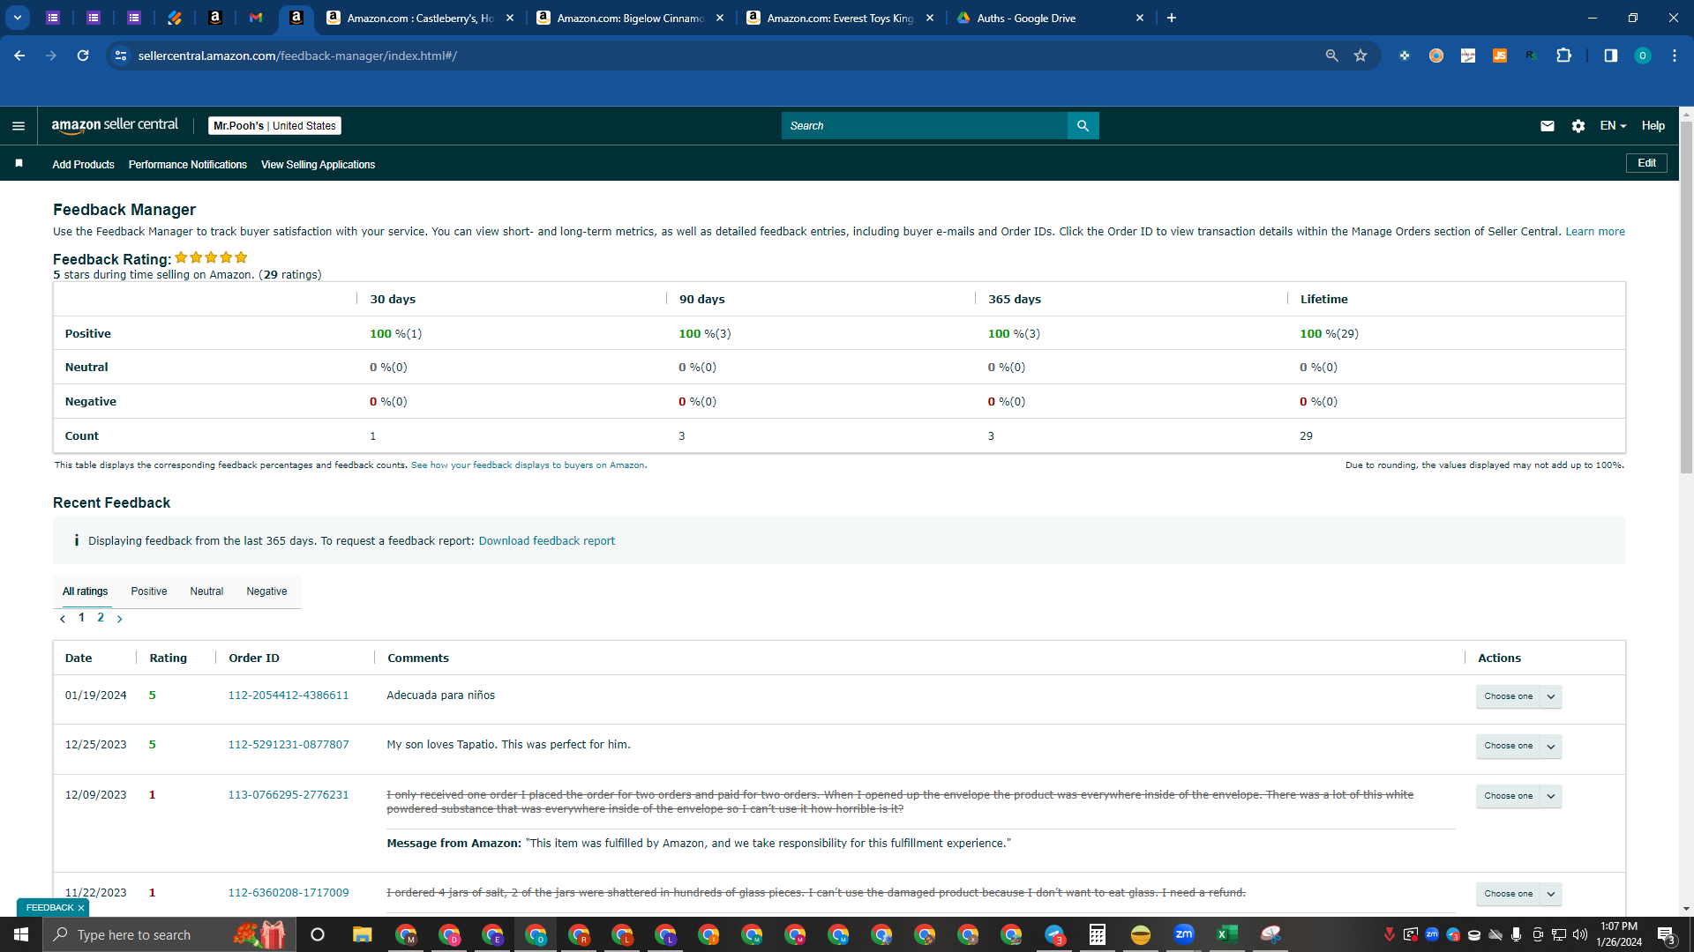
Task: Open View Selling Applications
Action: click(x=318, y=165)
